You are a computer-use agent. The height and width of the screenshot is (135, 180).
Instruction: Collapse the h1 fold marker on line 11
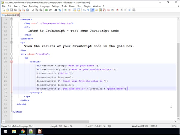(11, 27)
